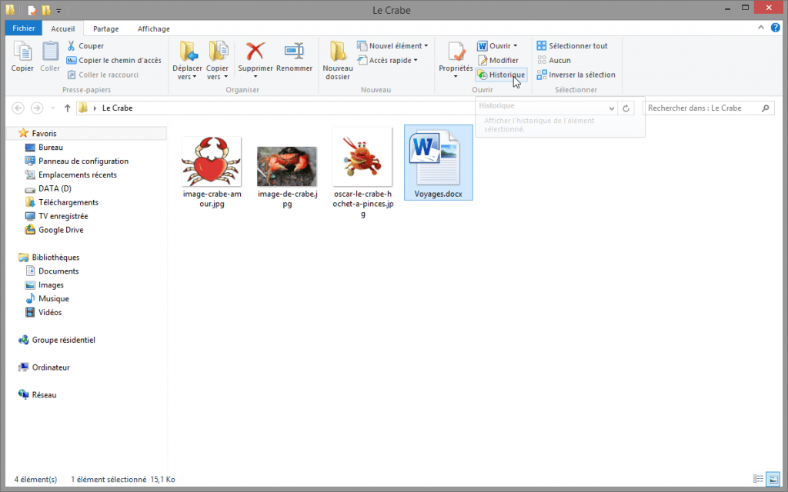This screenshot has height=492, width=788.
Task: Open the Help question mark icon
Action: (776, 28)
